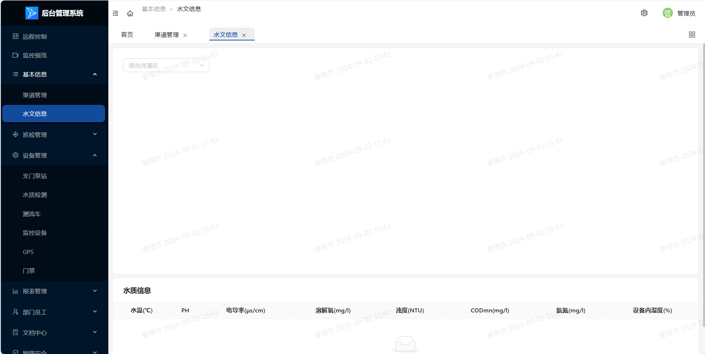
Task: Click 水文信息 breadcrumb text
Action: pos(189,9)
